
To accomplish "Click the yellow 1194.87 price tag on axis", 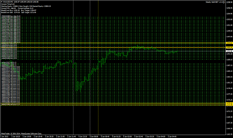I will pos(229,43).
